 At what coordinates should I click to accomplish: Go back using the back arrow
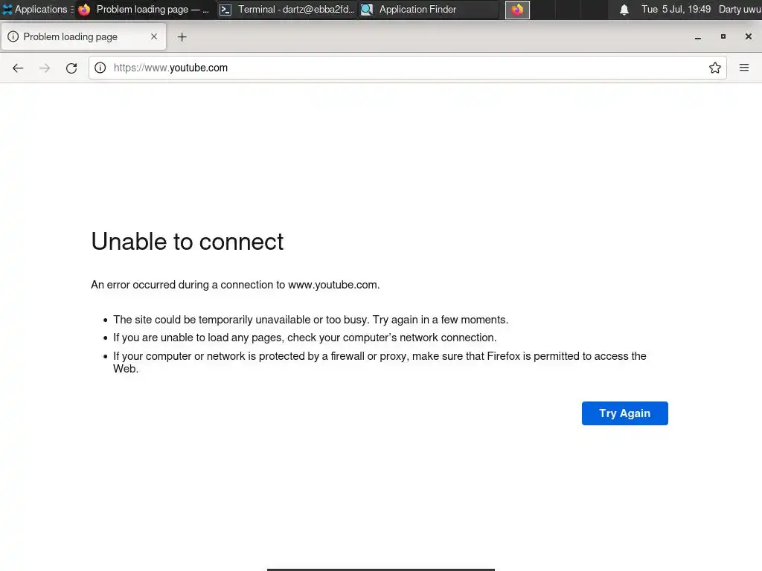[x=18, y=68]
